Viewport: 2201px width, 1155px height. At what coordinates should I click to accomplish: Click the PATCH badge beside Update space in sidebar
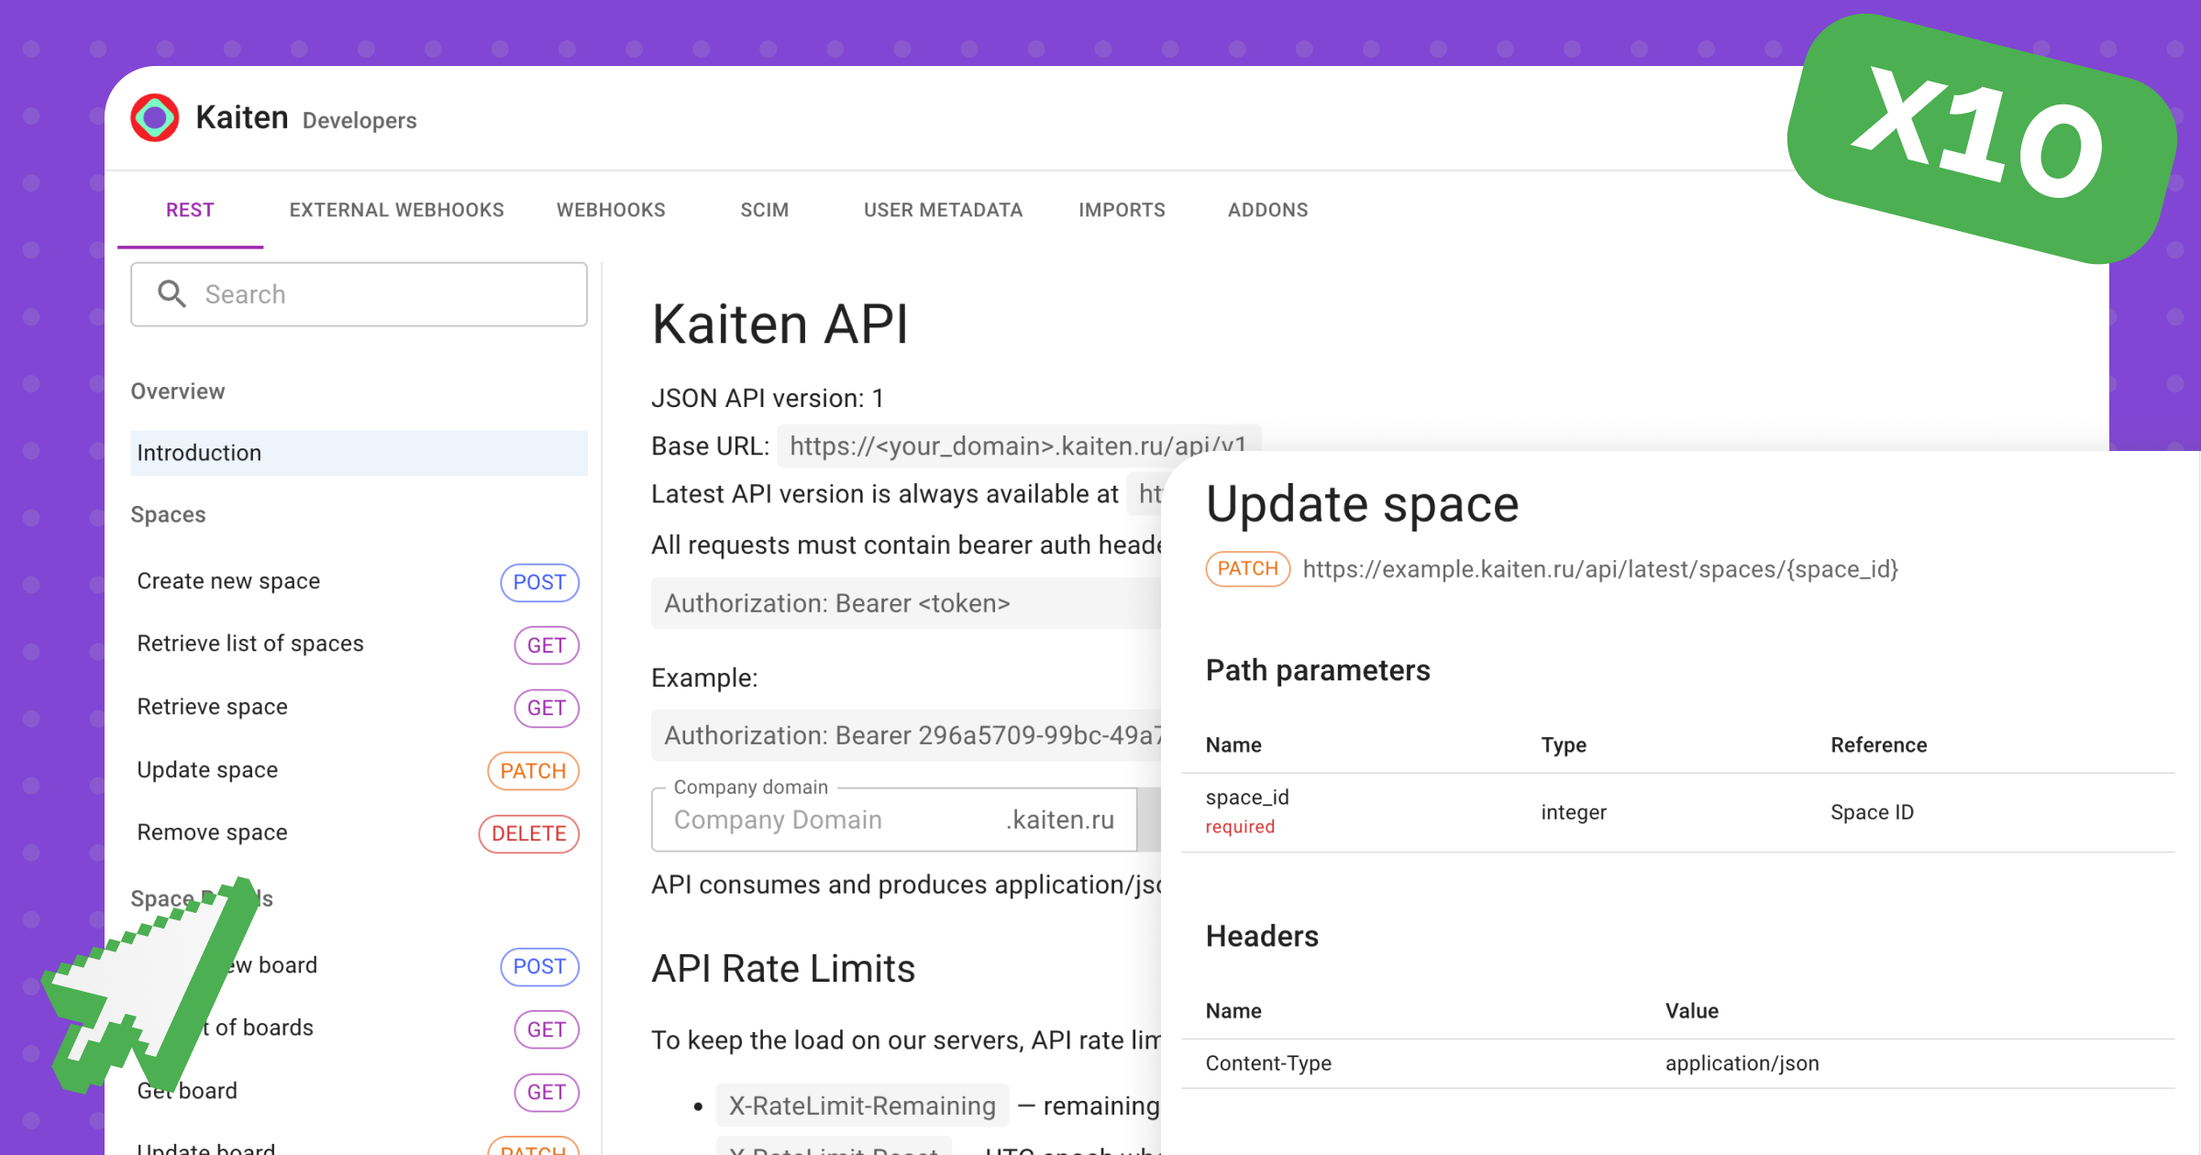click(x=533, y=771)
